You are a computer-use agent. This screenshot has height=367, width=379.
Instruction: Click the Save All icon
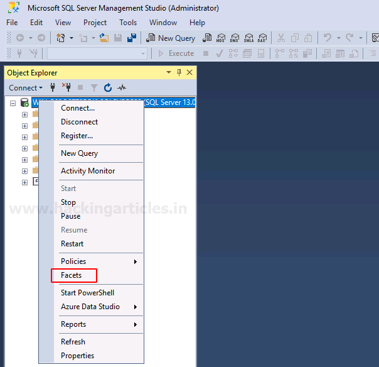[132, 38]
